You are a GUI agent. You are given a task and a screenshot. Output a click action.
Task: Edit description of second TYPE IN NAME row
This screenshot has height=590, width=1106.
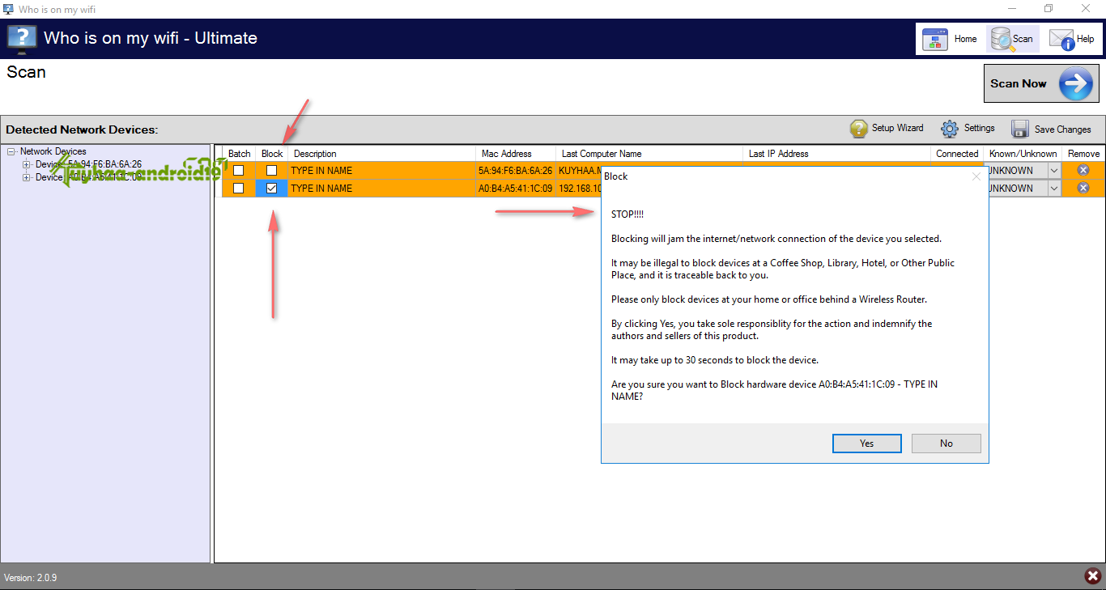pos(381,188)
